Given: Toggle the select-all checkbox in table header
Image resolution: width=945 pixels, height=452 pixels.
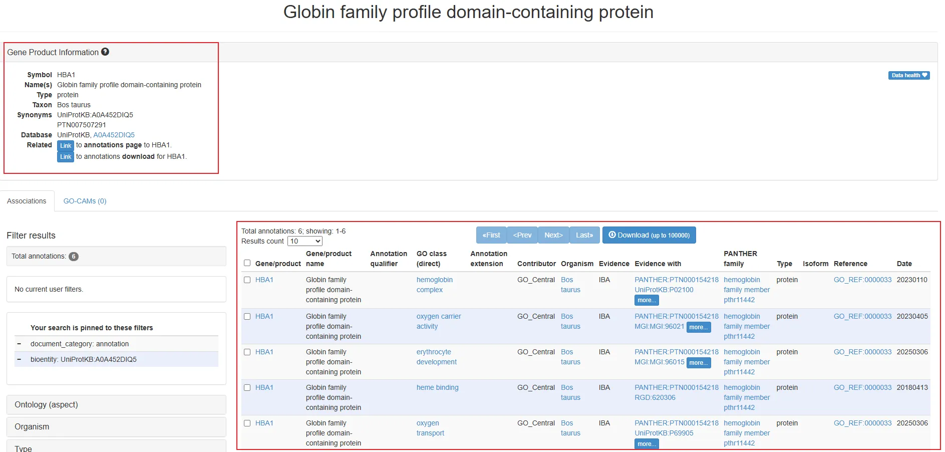Looking at the screenshot, I should point(247,263).
